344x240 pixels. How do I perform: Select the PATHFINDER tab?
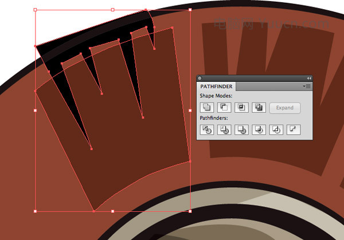[x=216, y=86]
